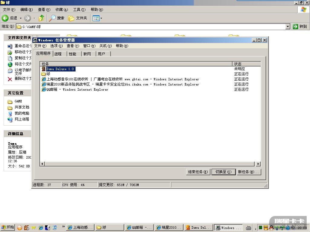310x232 pixels.
Task: Open the forward button history dropdown arrow
Action: pyautogui.click(x=34, y=18)
